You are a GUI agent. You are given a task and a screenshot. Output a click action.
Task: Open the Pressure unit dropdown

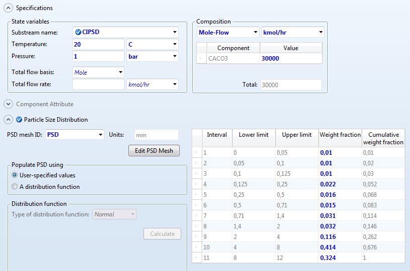(x=175, y=56)
